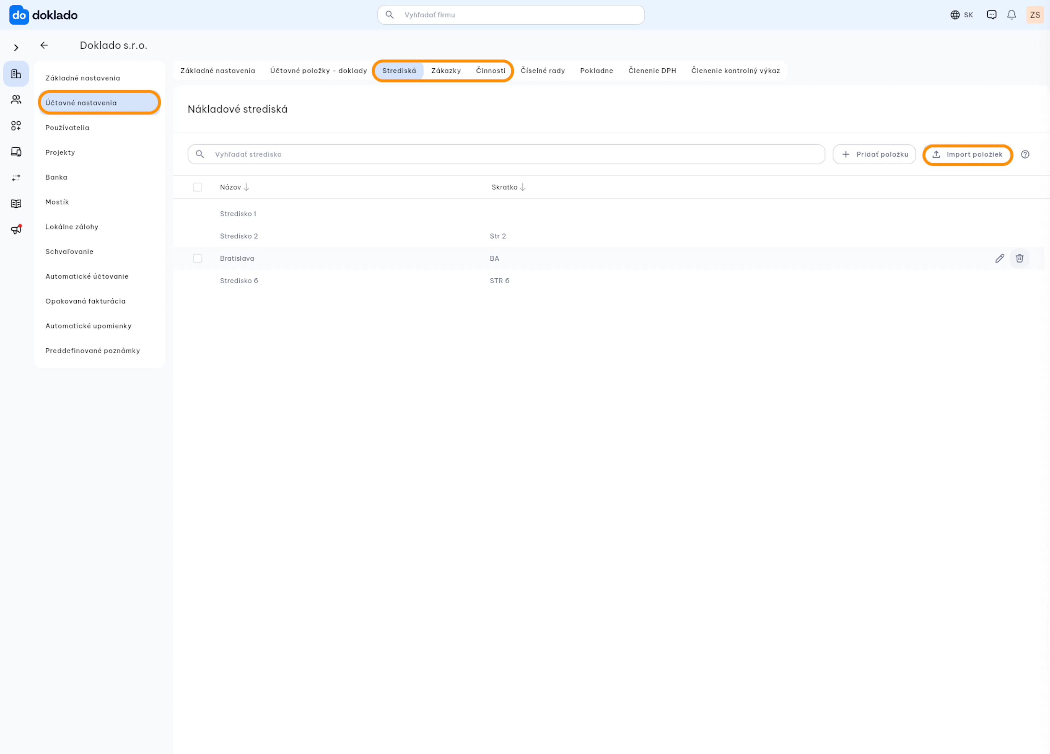Viewport: 1050px width, 754px height.
Task: Go back using the arrow beside Doklado s.r.o.
Action: (x=44, y=45)
